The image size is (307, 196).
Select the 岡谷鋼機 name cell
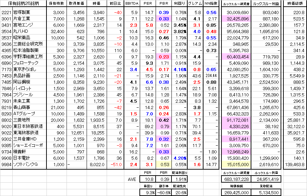coord(21,82)
